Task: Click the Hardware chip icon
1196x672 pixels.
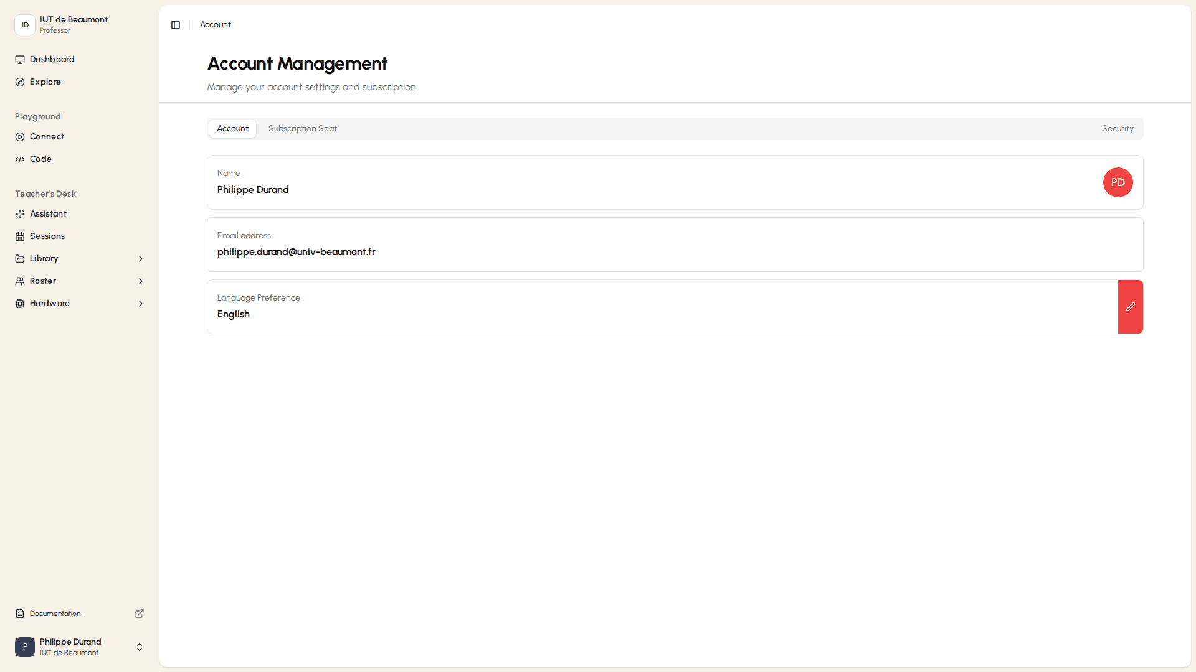Action: [x=20, y=304]
